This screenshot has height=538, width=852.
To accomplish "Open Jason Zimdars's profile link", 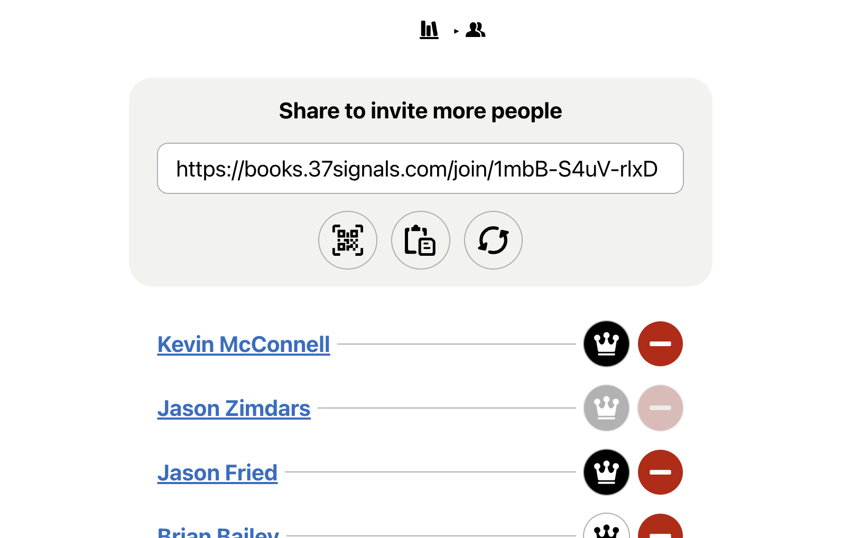I will [234, 409].
